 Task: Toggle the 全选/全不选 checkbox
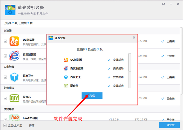coord(5,125)
